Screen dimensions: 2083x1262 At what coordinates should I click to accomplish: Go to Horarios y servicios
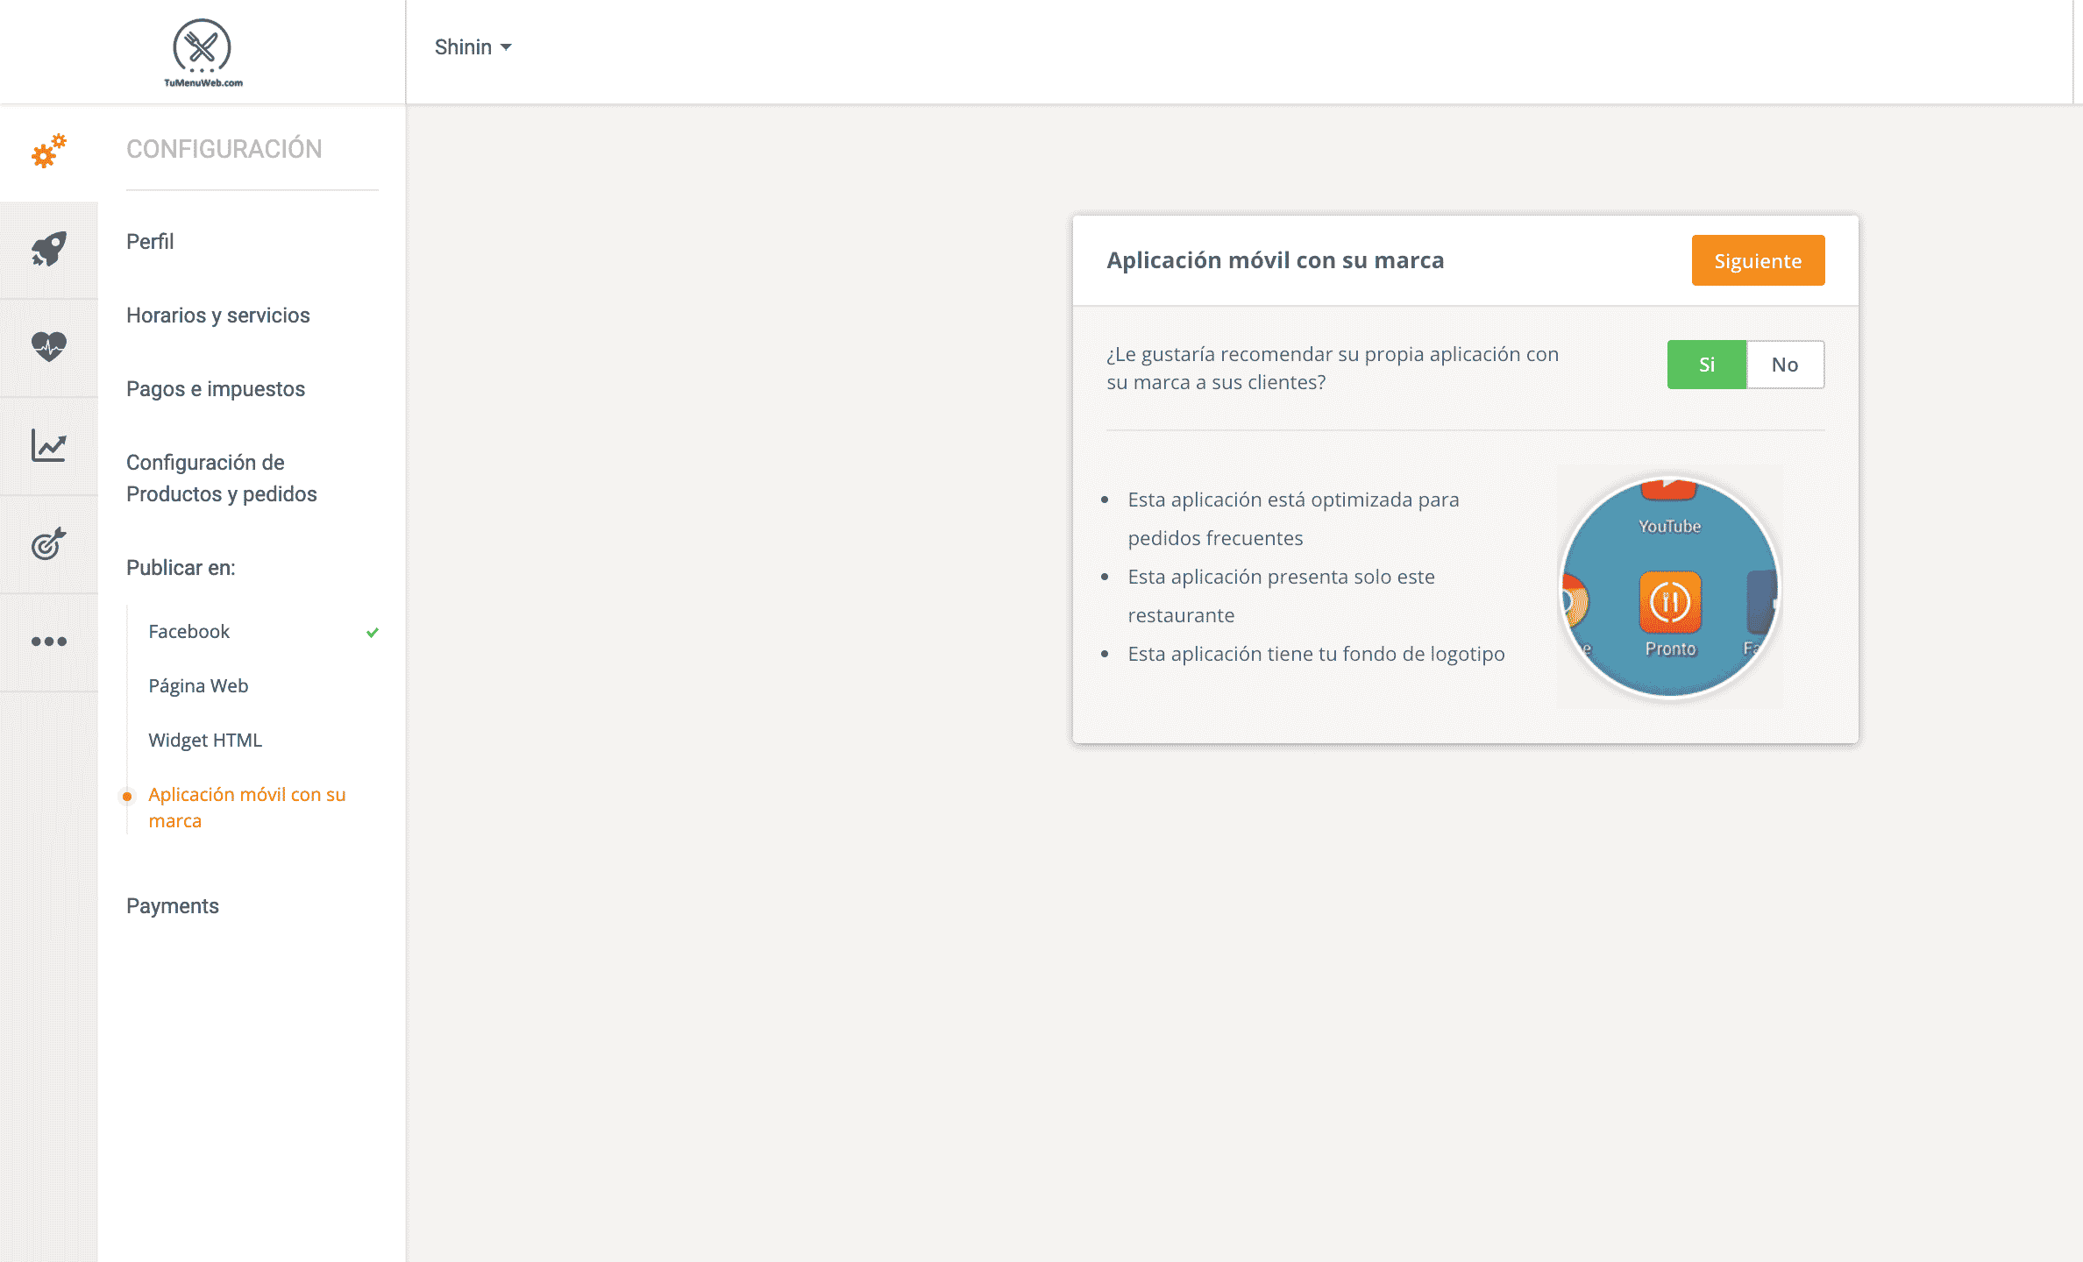tap(218, 315)
